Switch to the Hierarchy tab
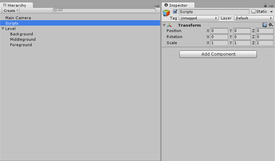 16,5
